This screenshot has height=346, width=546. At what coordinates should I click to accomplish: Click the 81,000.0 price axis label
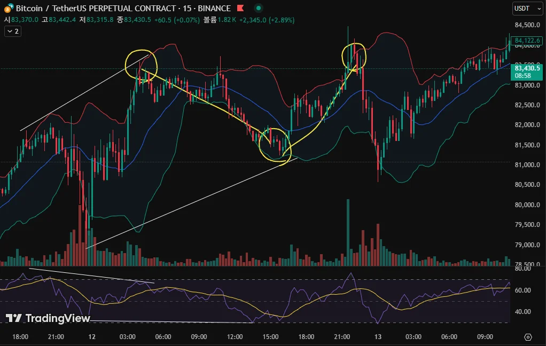click(527, 165)
